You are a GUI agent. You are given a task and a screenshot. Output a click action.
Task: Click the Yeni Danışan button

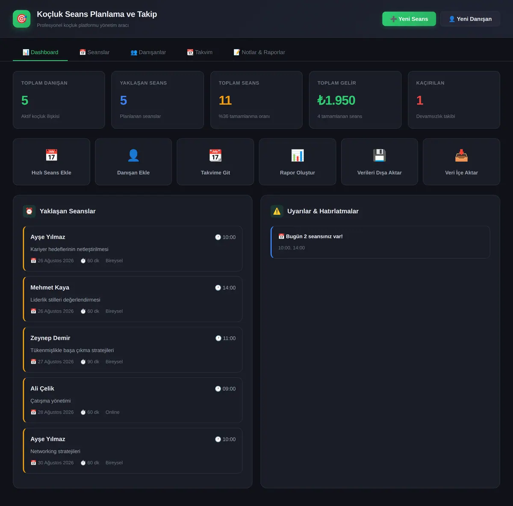coord(470,19)
